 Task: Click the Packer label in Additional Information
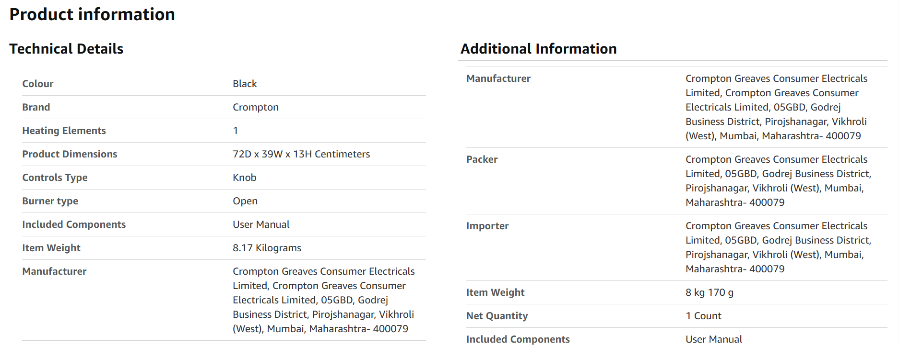click(x=482, y=159)
